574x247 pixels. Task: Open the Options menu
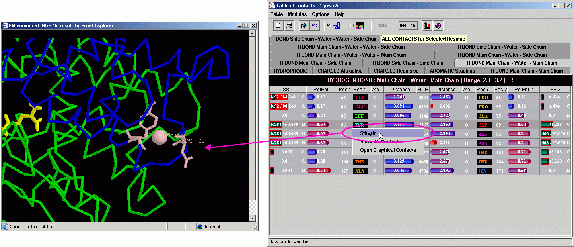pos(321,14)
